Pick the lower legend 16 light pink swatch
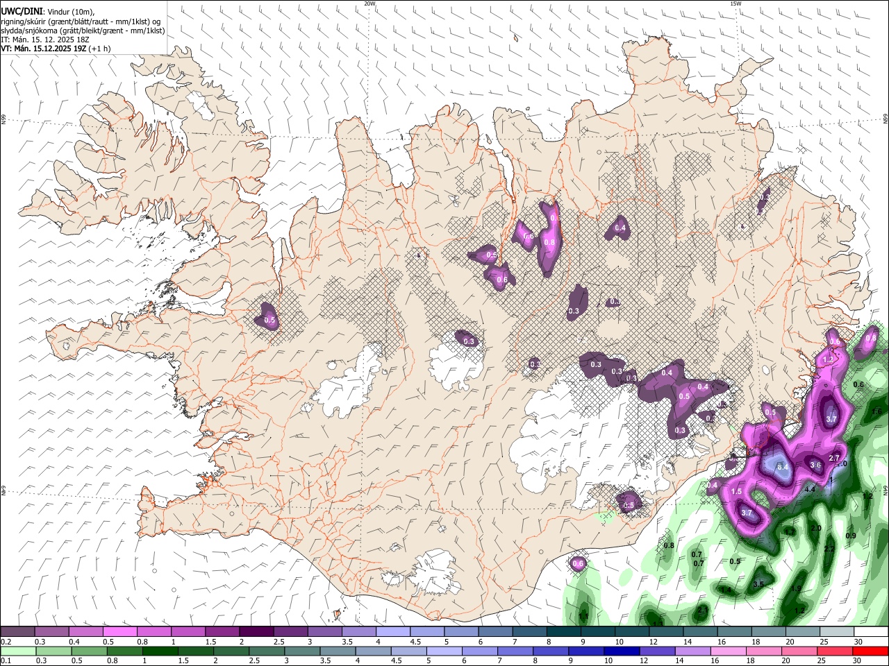889x666 pixels. [729, 651]
